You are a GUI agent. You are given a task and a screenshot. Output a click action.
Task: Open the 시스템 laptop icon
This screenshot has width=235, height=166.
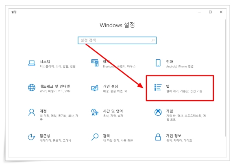tap(32, 63)
